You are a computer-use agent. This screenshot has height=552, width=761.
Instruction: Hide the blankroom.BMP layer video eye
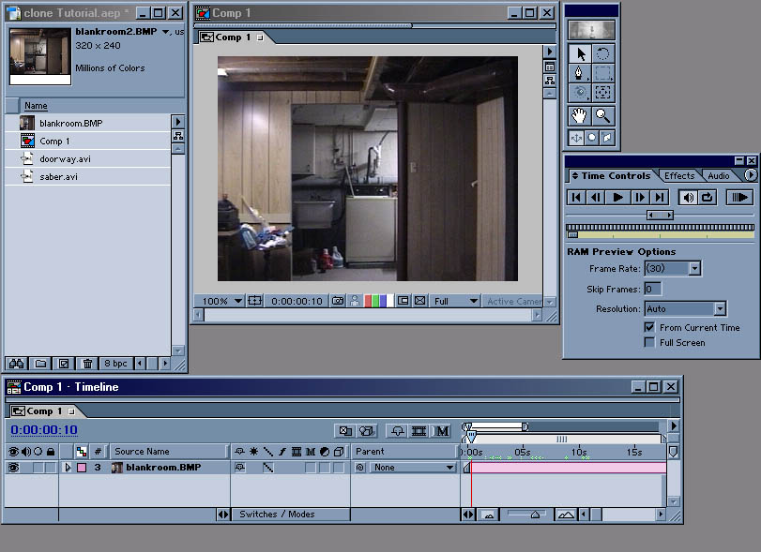tap(13, 468)
